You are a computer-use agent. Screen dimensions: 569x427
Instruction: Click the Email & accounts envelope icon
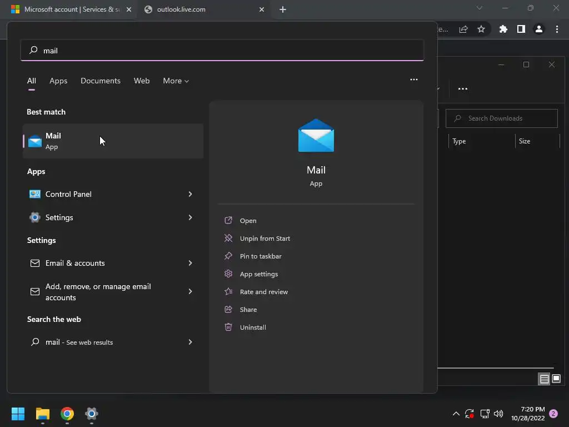pyautogui.click(x=35, y=263)
